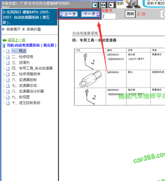Open the 十、液压控制系统 chapter

coord(26,103)
